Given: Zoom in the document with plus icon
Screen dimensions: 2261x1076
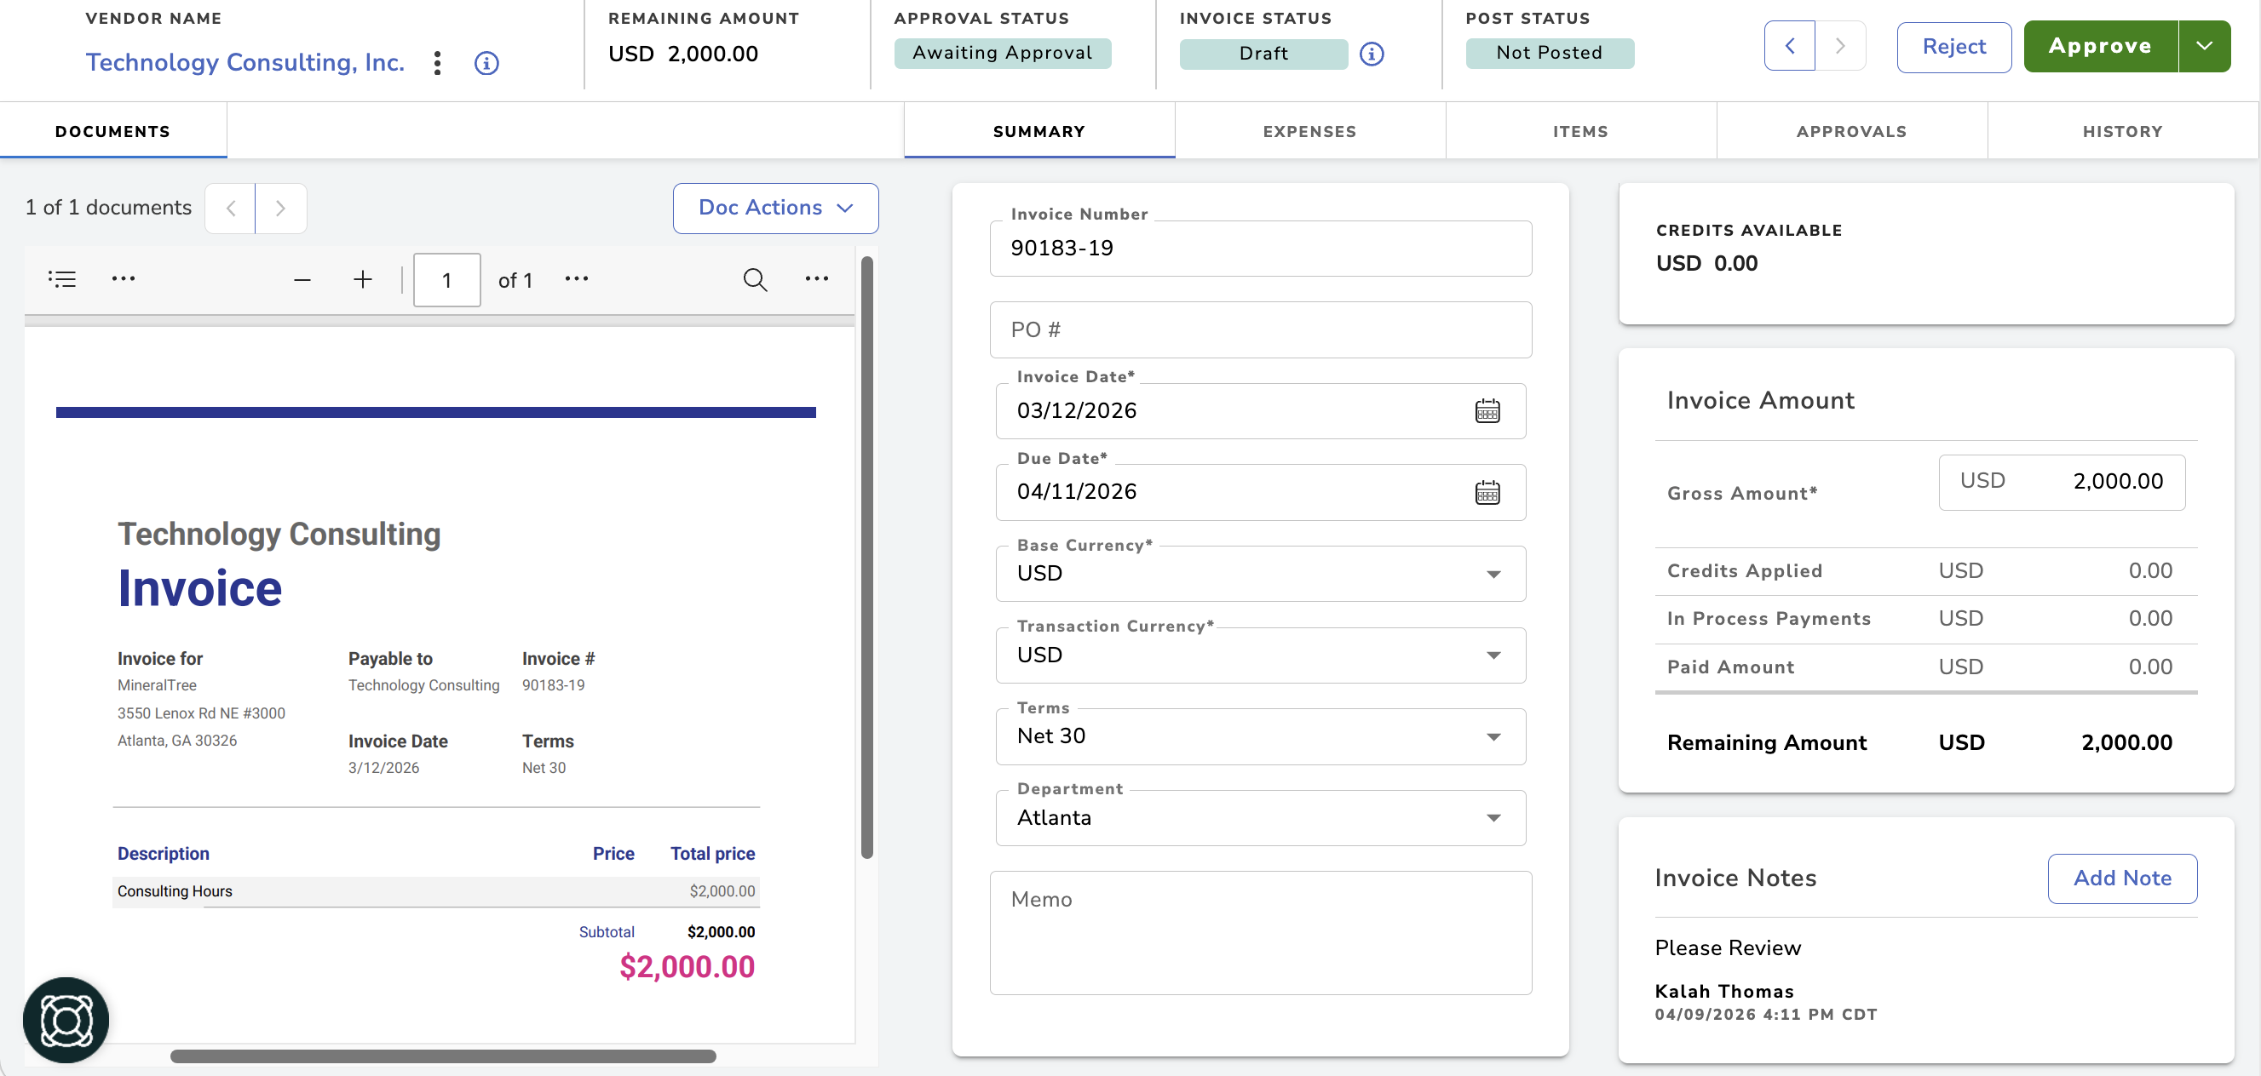Looking at the screenshot, I should point(363,280).
